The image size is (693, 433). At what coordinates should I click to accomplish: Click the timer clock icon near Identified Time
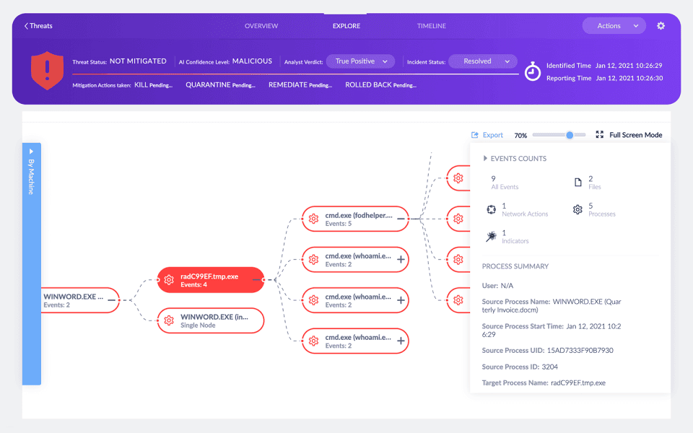click(x=534, y=71)
